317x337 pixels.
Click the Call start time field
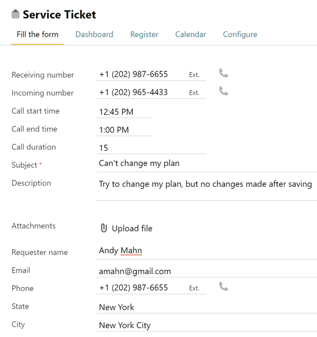click(124, 112)
